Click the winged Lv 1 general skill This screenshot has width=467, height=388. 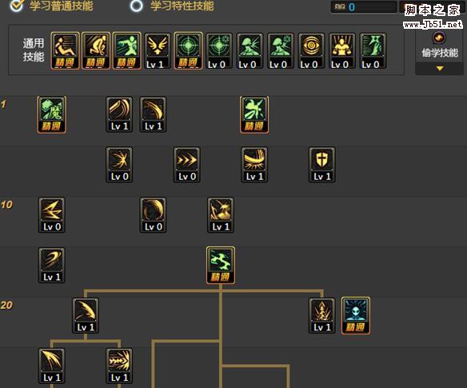coord(158,51)
